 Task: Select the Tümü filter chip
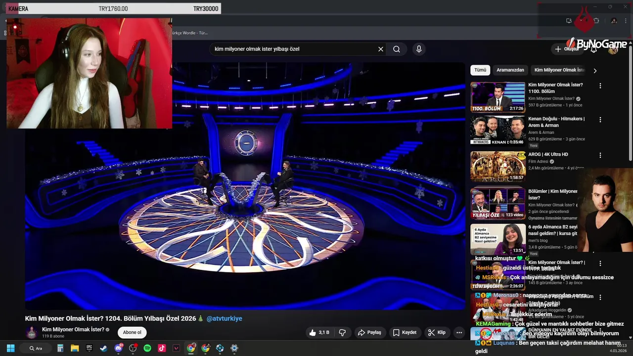click(480, 70)
